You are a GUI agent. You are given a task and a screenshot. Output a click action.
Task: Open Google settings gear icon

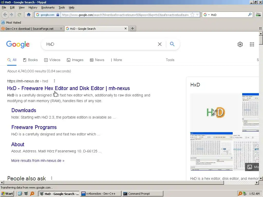240,44
